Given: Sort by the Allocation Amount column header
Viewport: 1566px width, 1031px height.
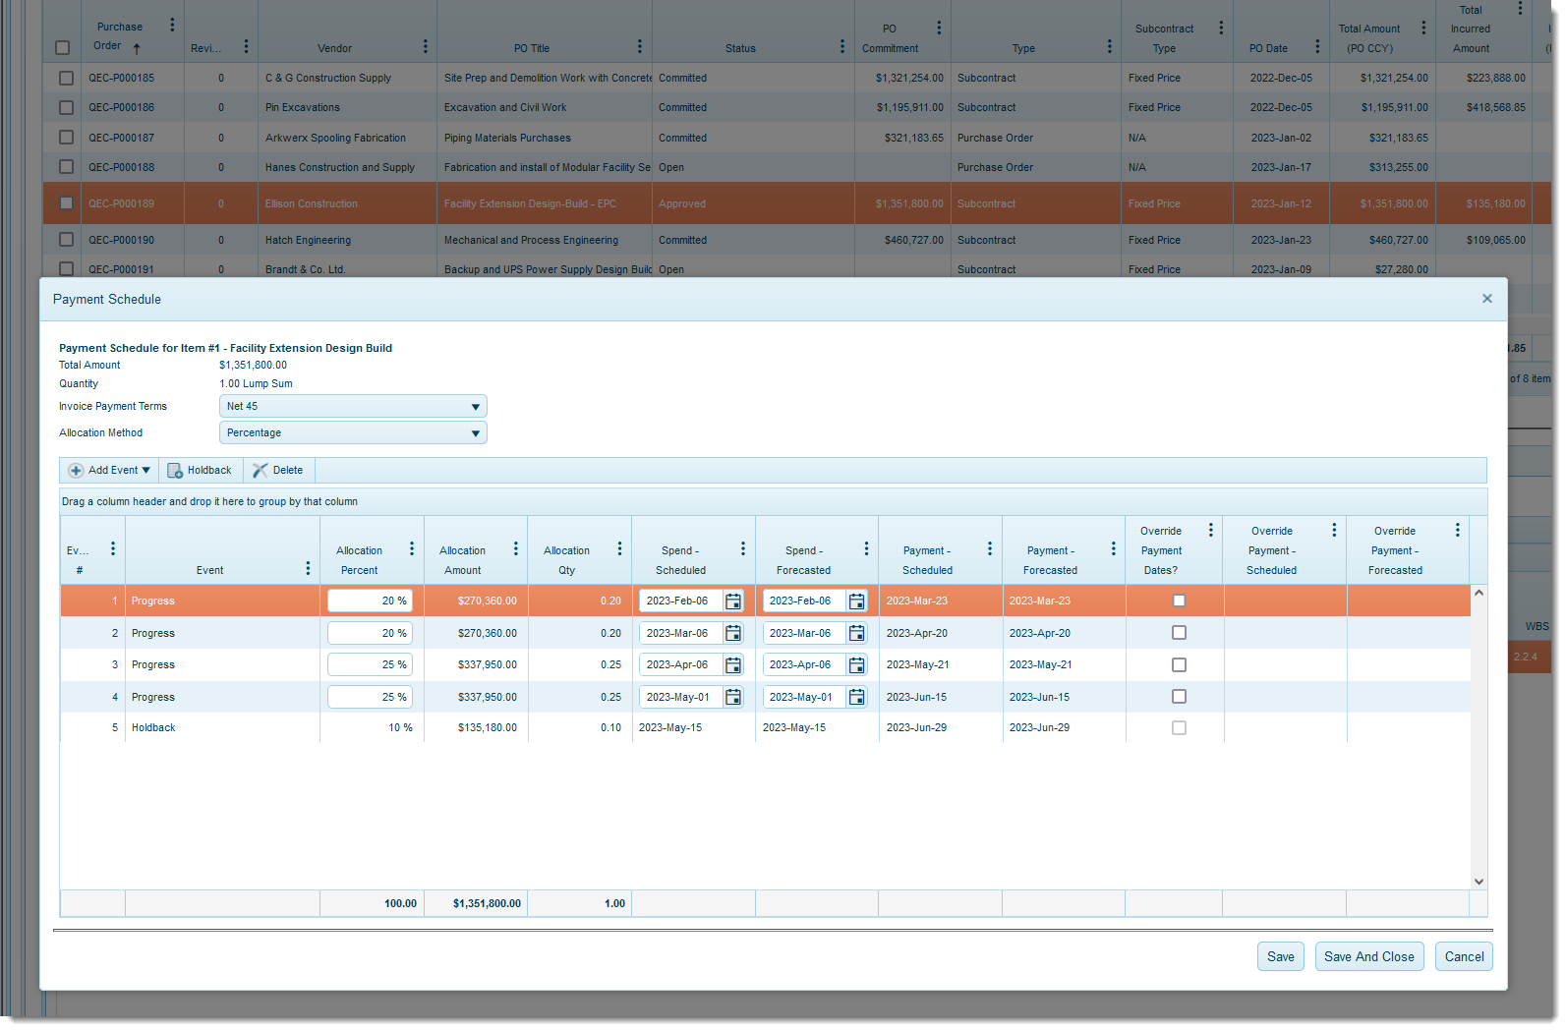Looking at the screenshot, I should 462,560.
